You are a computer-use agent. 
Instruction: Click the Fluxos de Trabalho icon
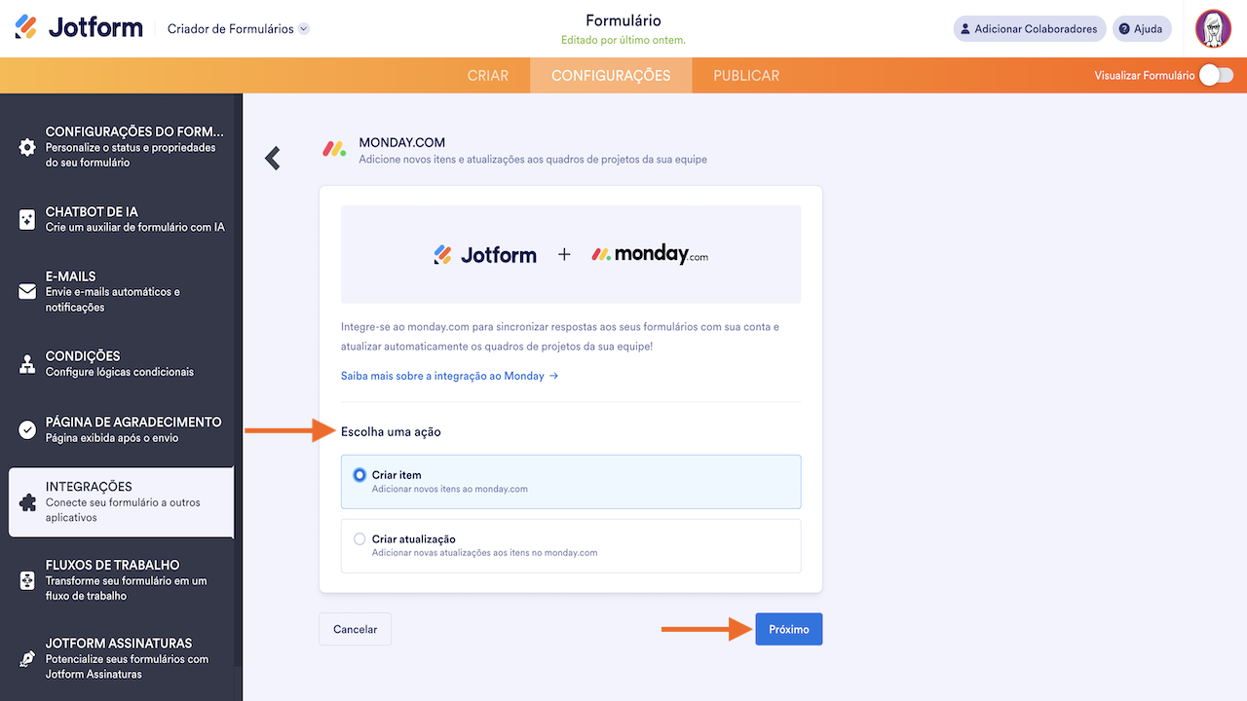tap(27, 580)
